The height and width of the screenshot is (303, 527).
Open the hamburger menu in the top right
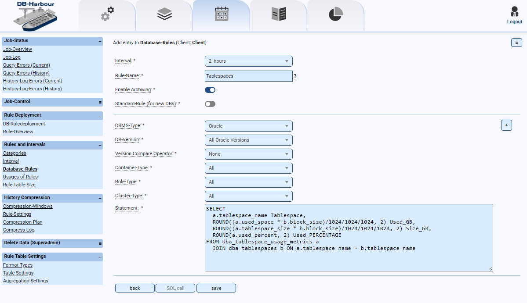pyautogui.click(x=516, y=43)
